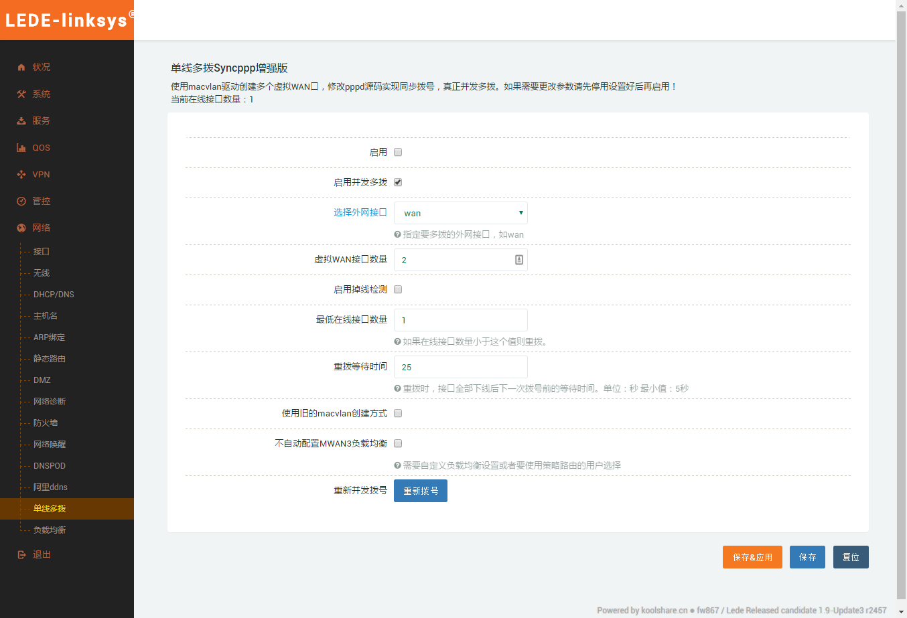
Task: Click the logout icon beside 退出
Action: pos(21,555)
